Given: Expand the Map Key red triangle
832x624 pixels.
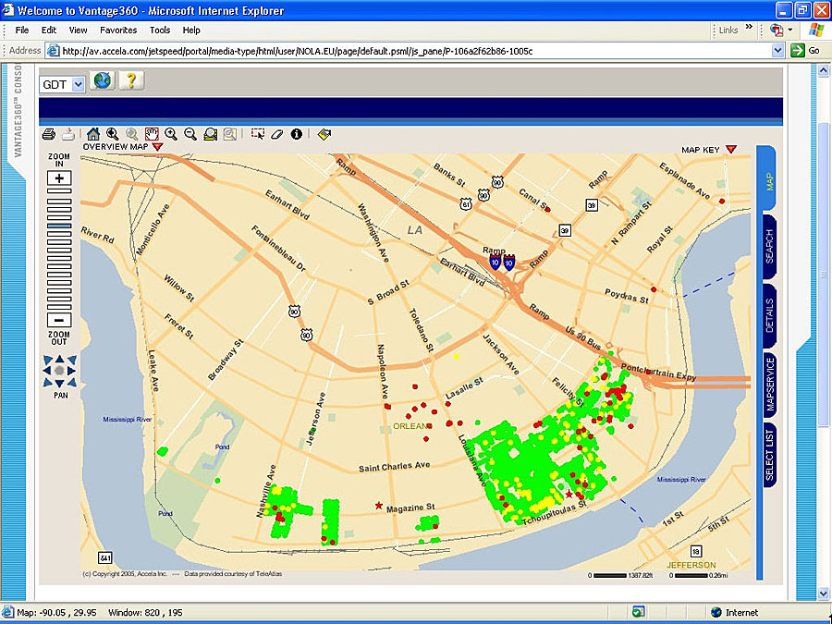Looking at the screenshot, I should tap(731, 150).
